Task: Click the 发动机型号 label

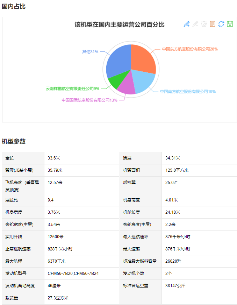Action: [x=16, y=274]
